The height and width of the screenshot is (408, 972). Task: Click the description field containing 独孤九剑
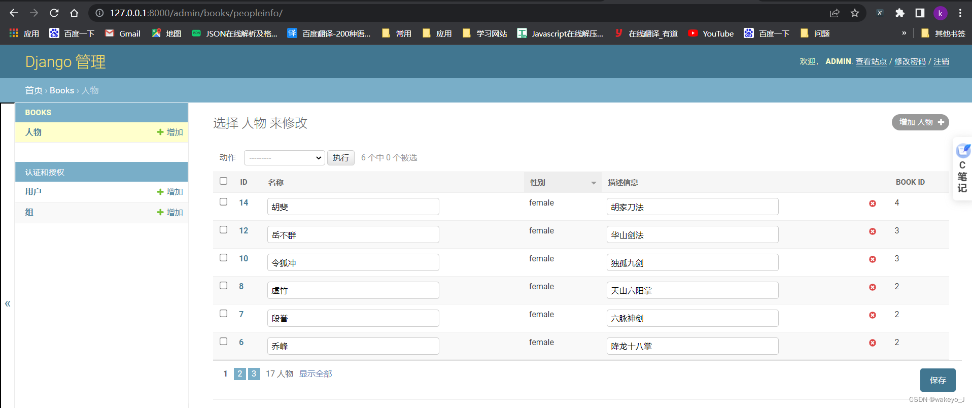coord(692,262)
